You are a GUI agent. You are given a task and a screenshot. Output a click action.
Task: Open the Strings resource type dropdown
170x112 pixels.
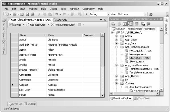tap(24, 25)
